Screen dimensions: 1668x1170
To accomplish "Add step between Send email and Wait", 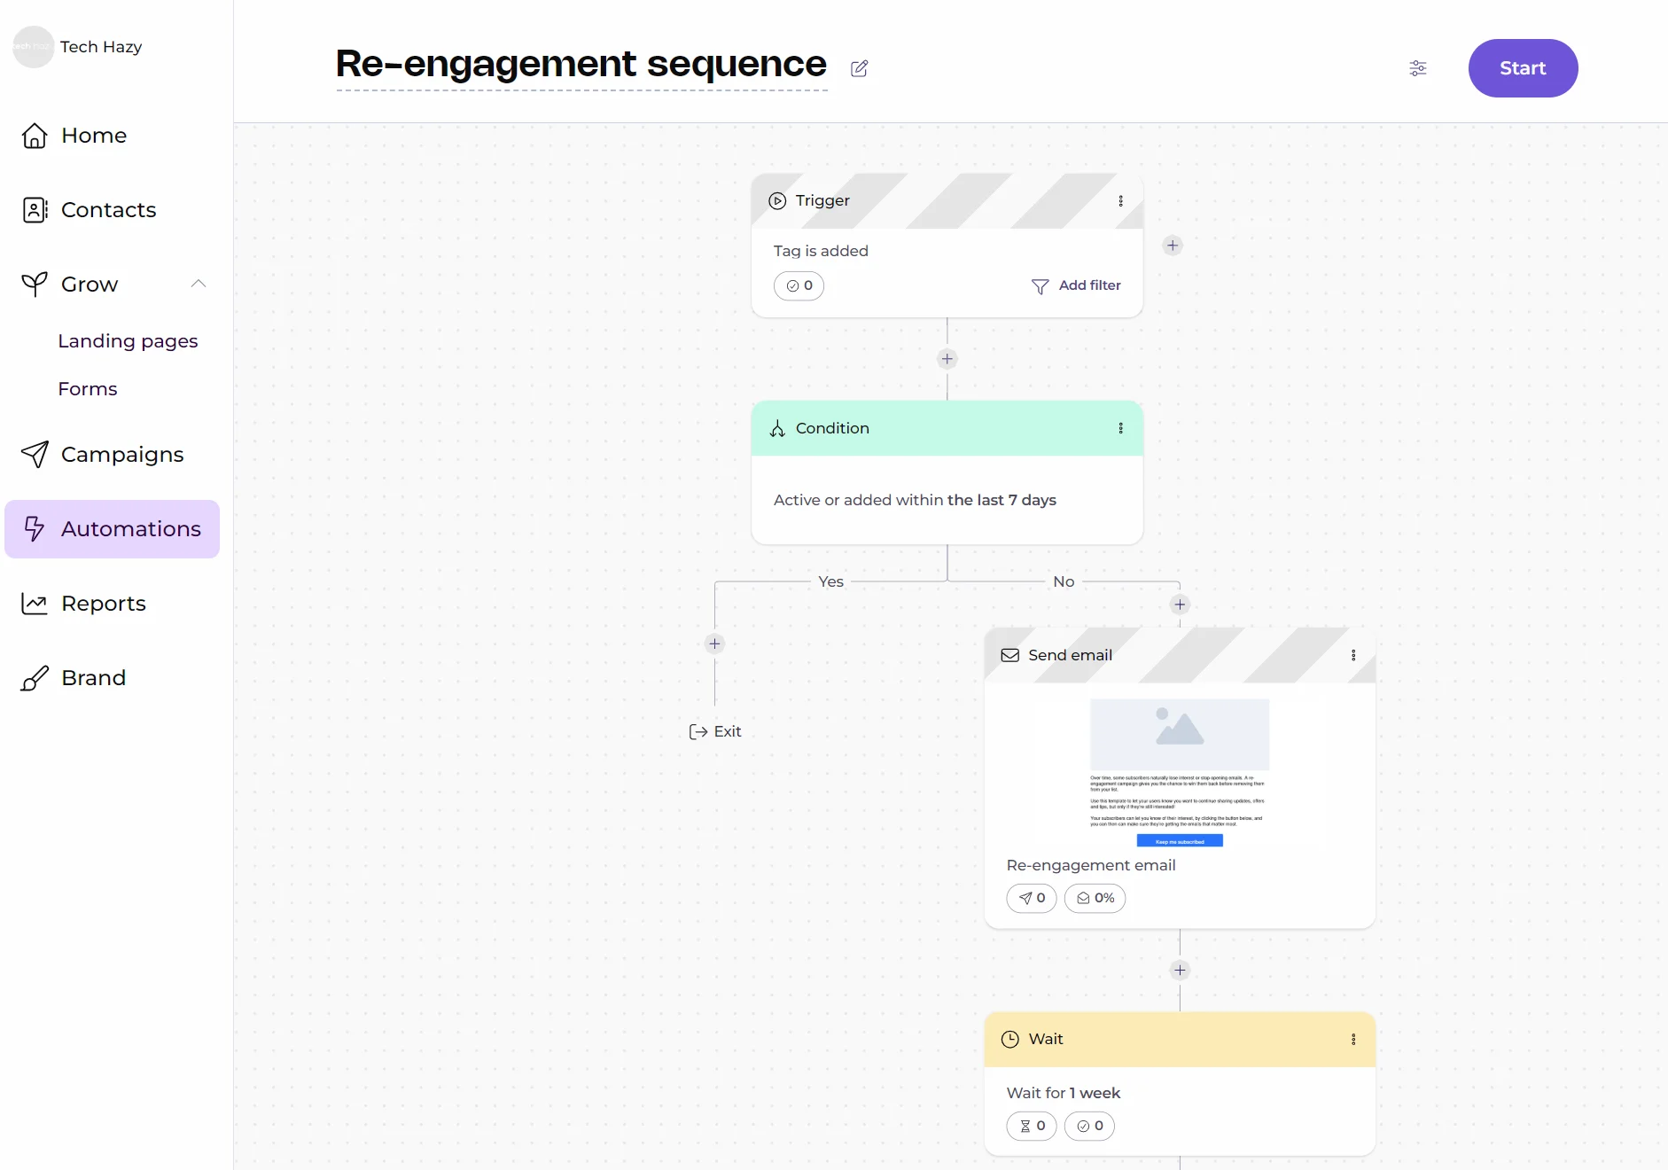I will point(1180,970).
